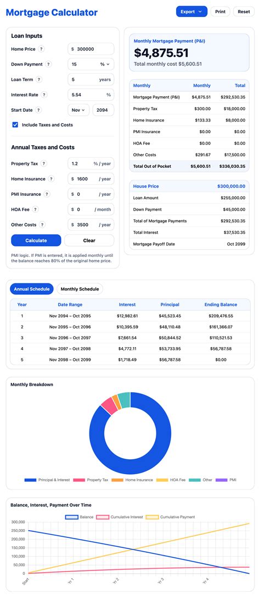Toggle Include Taxes and Costs checkbox
The width and height of the screenshot is (260, 599).
pos(15,124)
